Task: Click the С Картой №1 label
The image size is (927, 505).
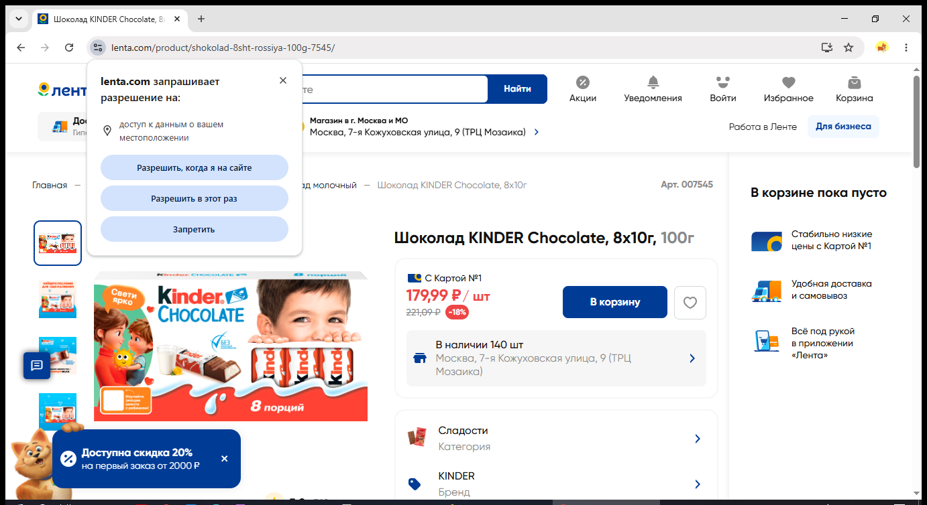Action: 453,278
